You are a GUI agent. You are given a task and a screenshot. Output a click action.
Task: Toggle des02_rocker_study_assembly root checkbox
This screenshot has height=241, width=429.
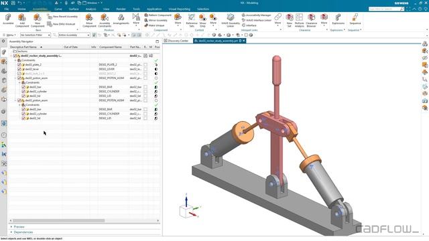point(15,56)
